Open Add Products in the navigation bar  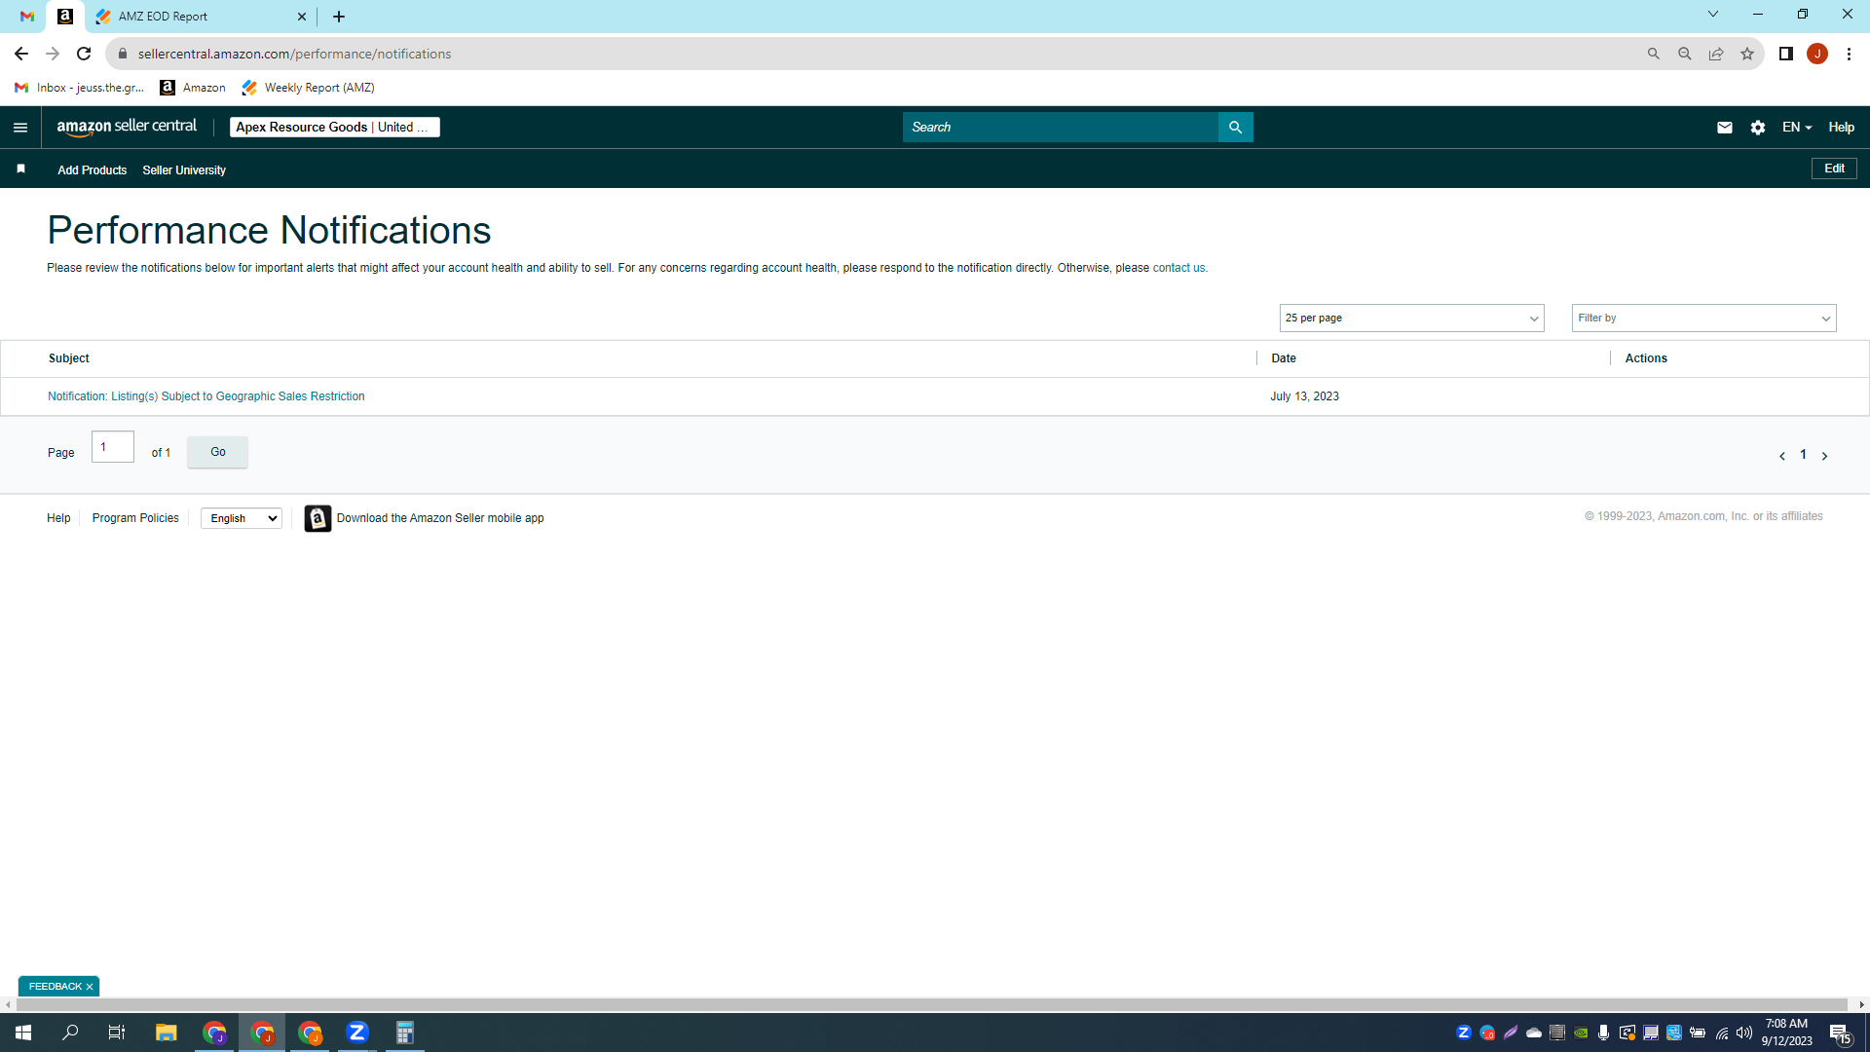point(93,170)
